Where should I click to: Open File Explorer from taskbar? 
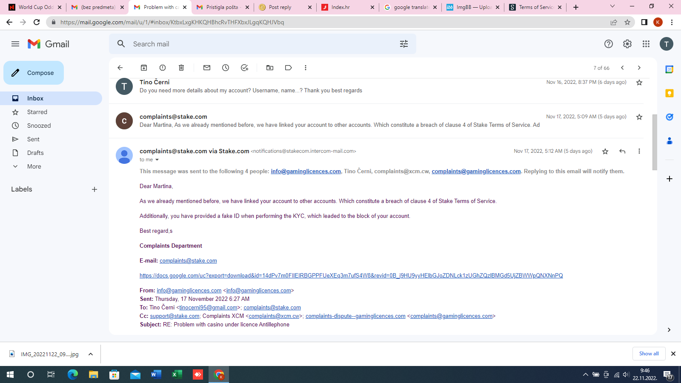coord(93,374)
